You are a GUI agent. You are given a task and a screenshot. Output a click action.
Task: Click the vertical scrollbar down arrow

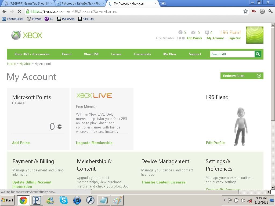(273, 187)
